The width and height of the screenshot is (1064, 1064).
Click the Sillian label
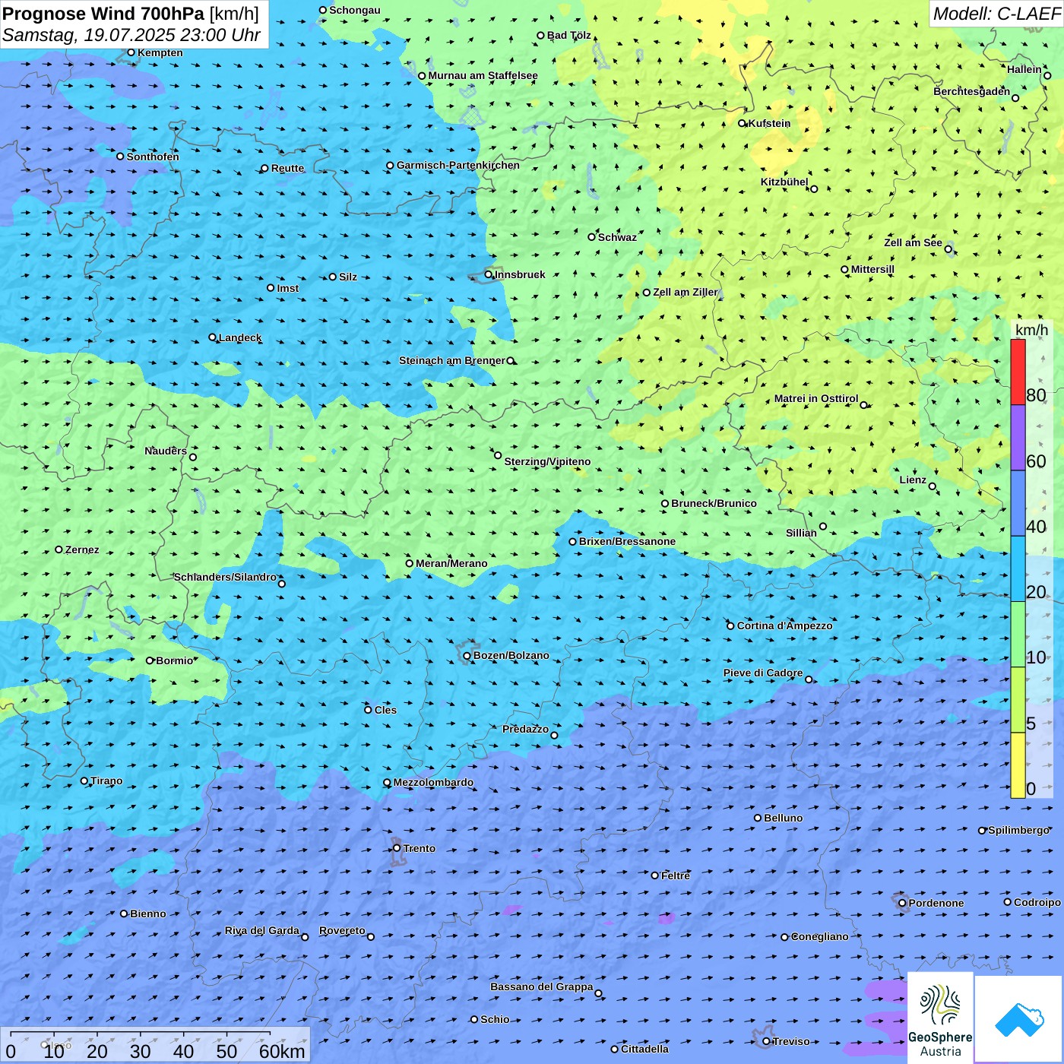(x=801, y=533)
